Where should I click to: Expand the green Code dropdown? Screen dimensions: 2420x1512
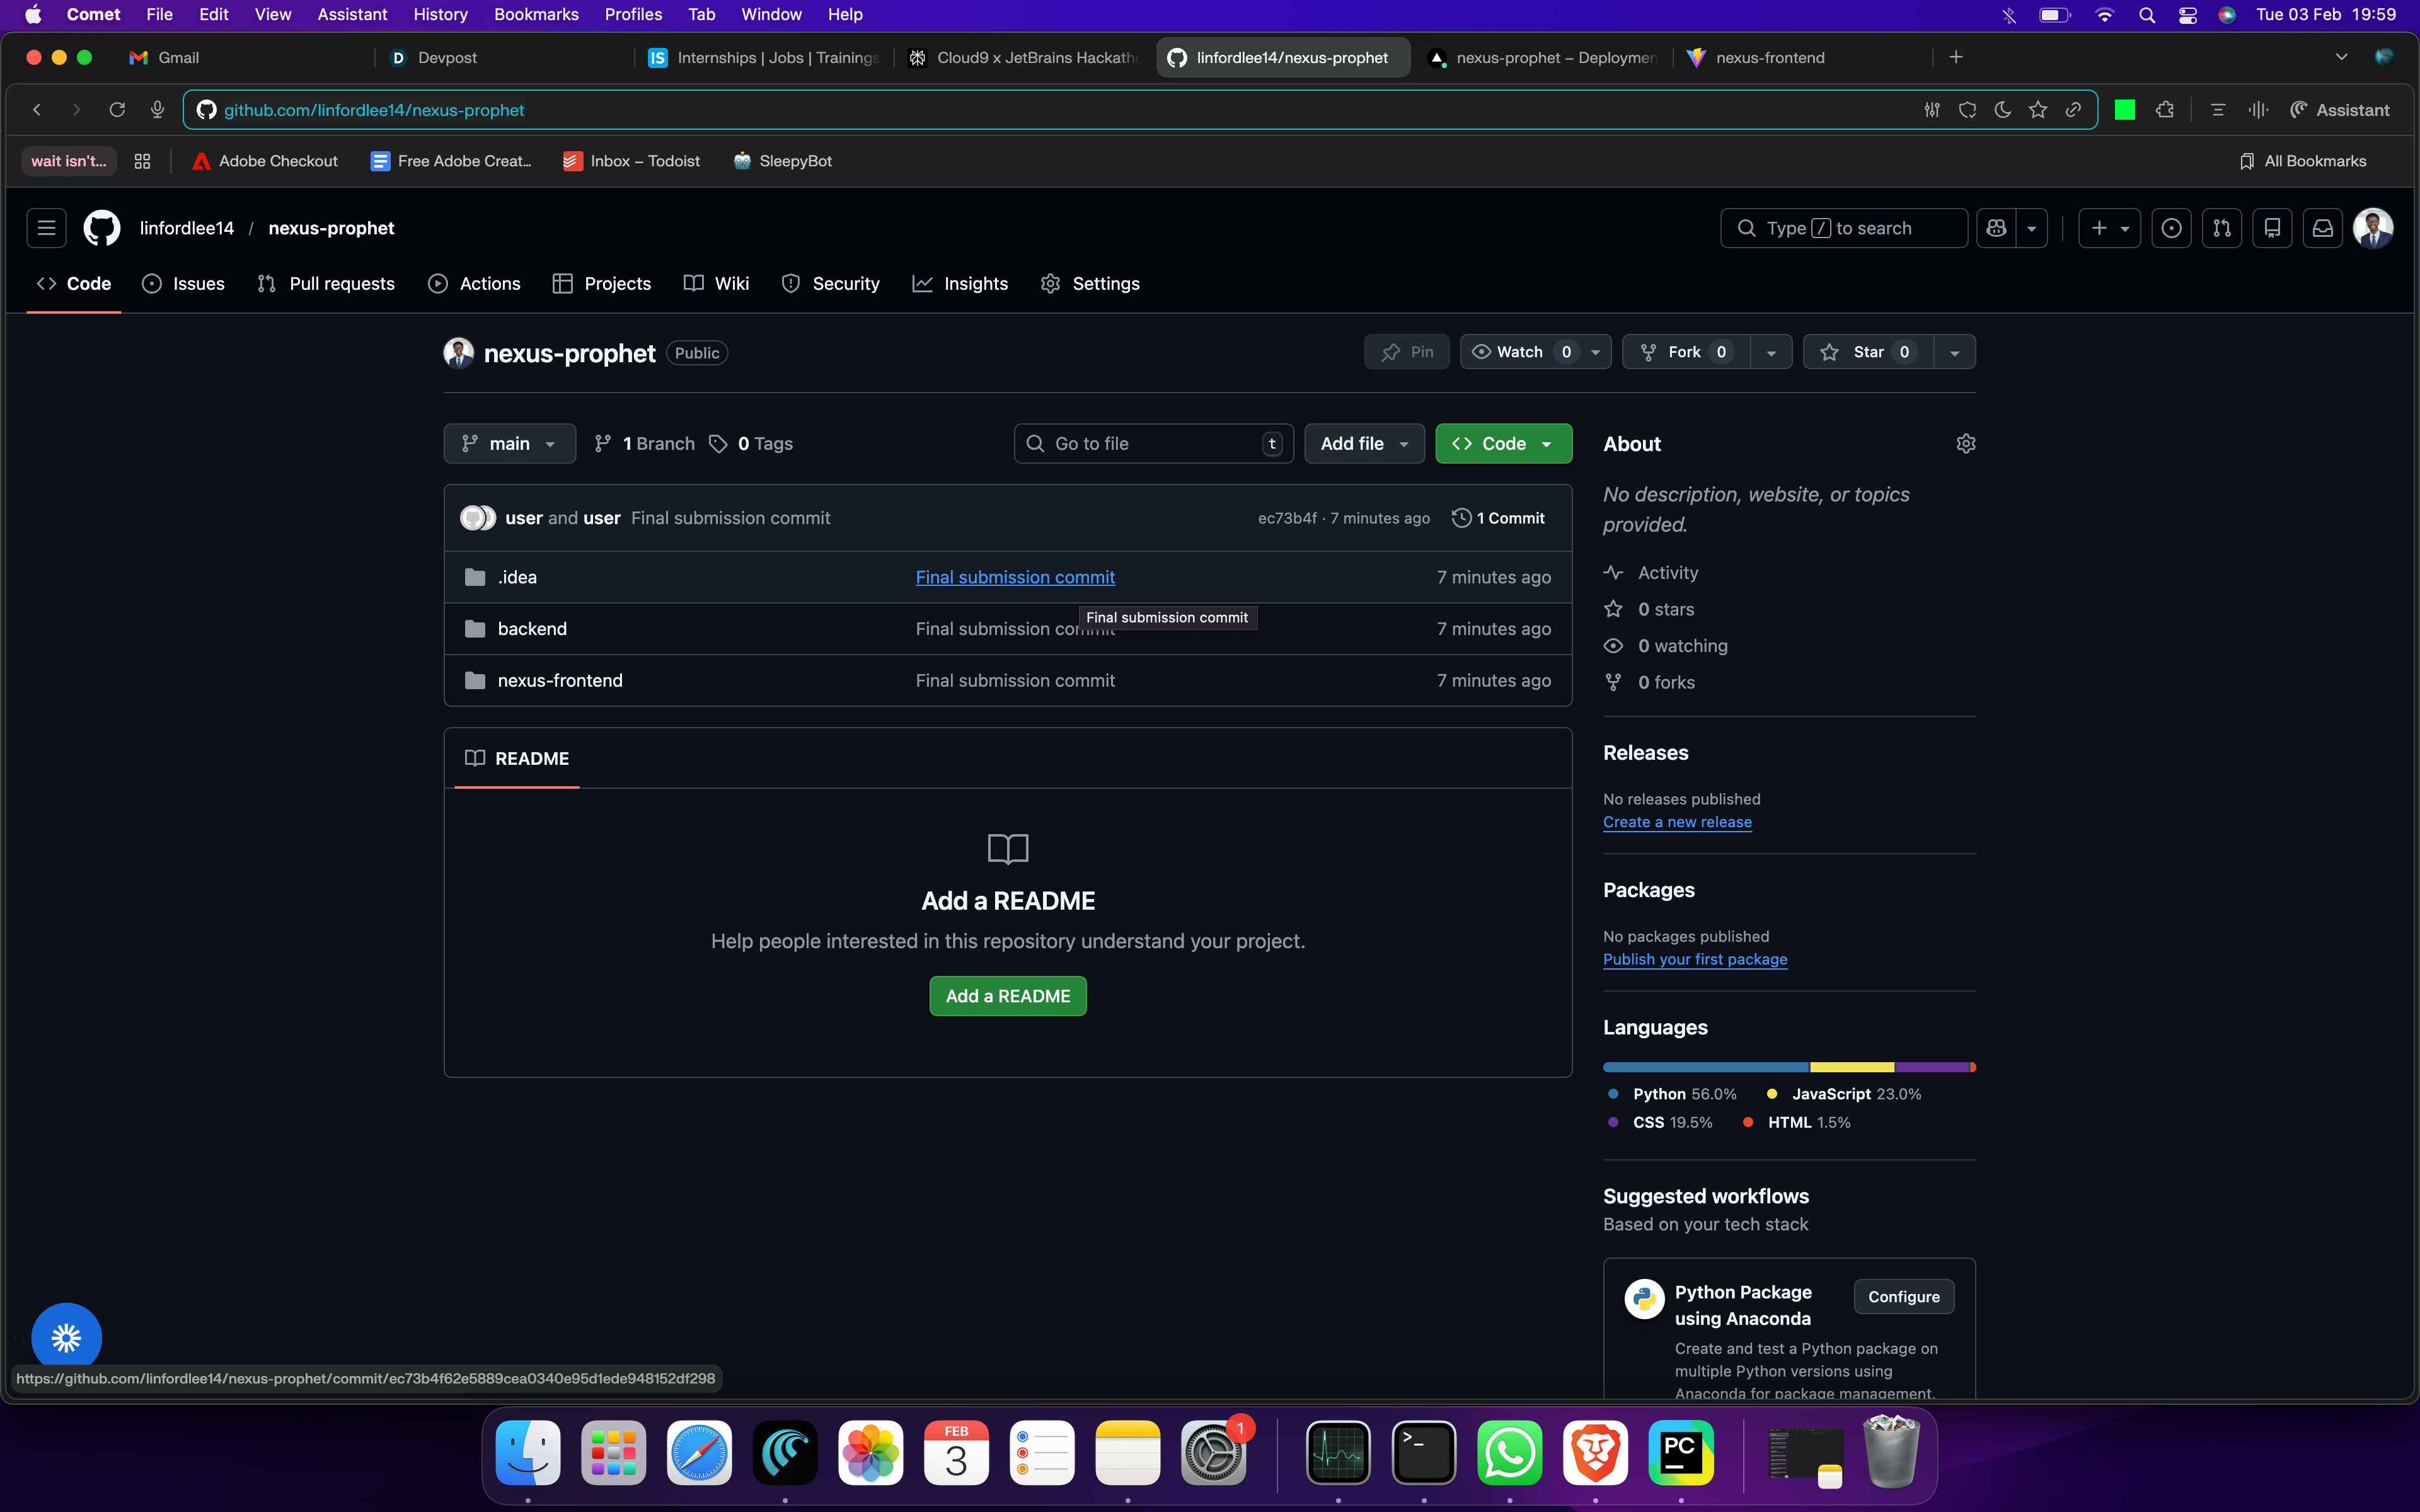click(x=1503, y=443)
